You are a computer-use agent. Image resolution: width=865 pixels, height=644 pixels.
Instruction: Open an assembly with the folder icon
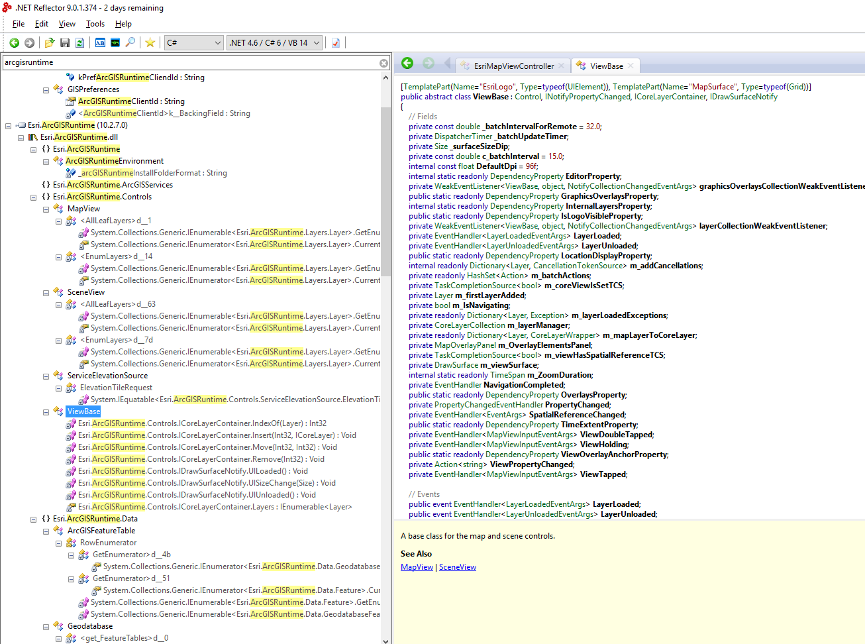[49, 43]
